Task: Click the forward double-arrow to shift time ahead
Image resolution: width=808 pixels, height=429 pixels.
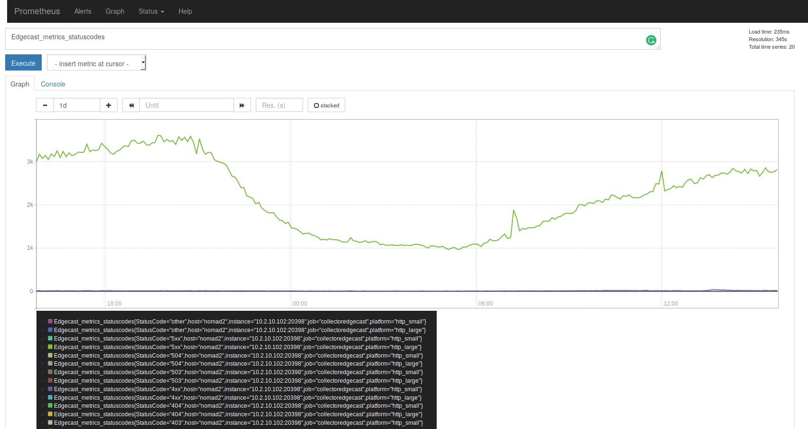Action: 242,105
